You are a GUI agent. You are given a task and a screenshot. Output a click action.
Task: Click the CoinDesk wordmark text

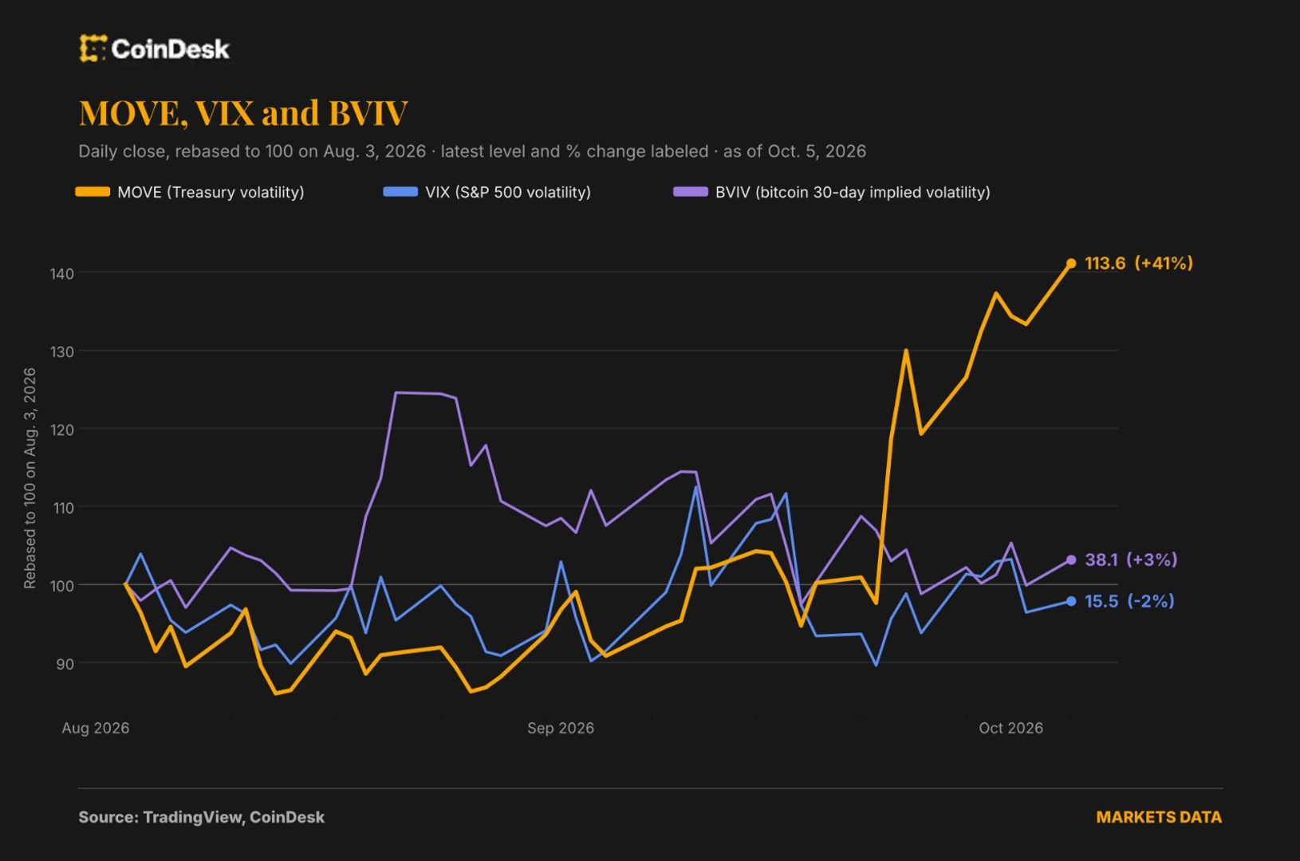171,49
